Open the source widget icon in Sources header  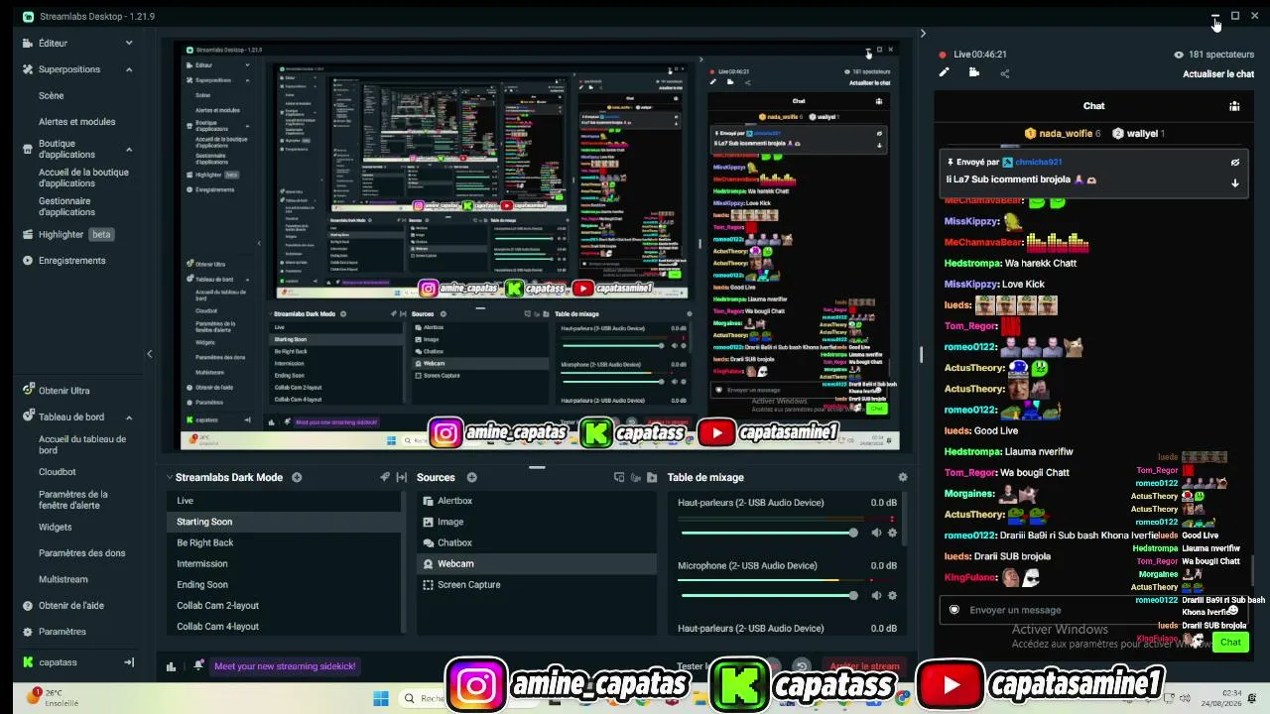619,477
